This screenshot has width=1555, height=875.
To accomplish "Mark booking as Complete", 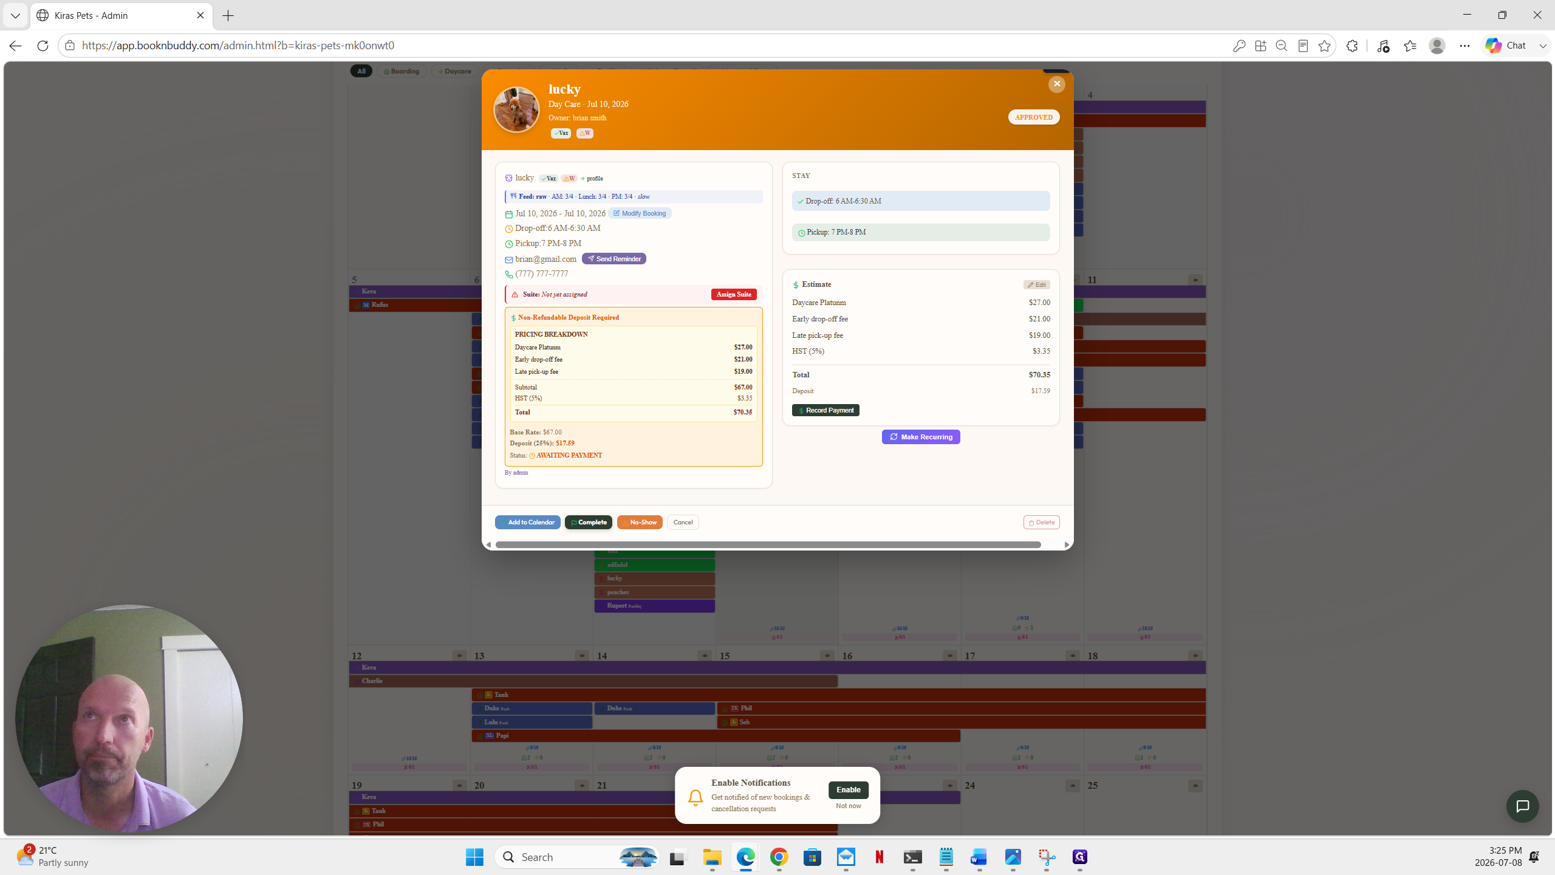I will (x=588, y=523).
